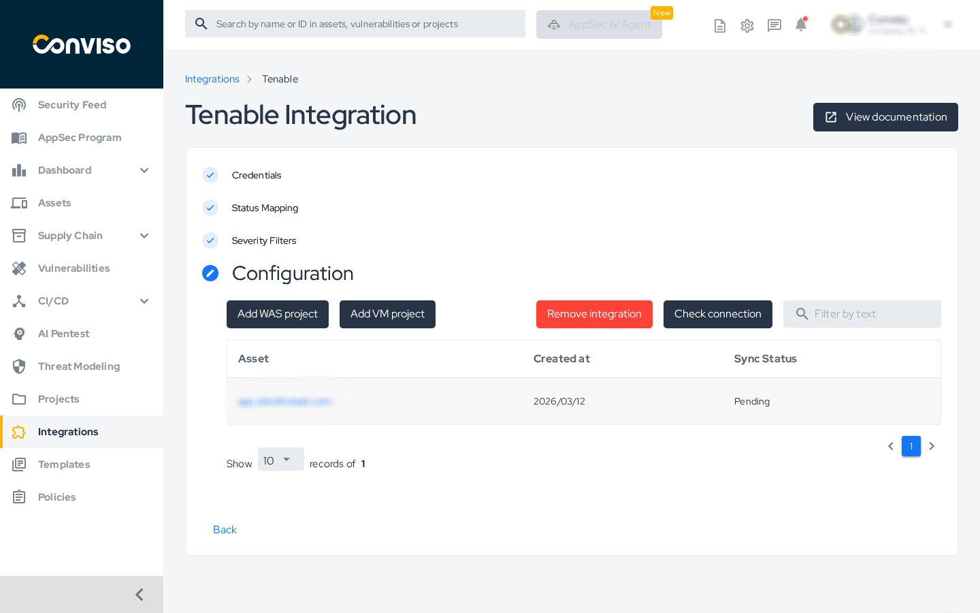Open settings gear icon in the header

[x=747, y=26]
